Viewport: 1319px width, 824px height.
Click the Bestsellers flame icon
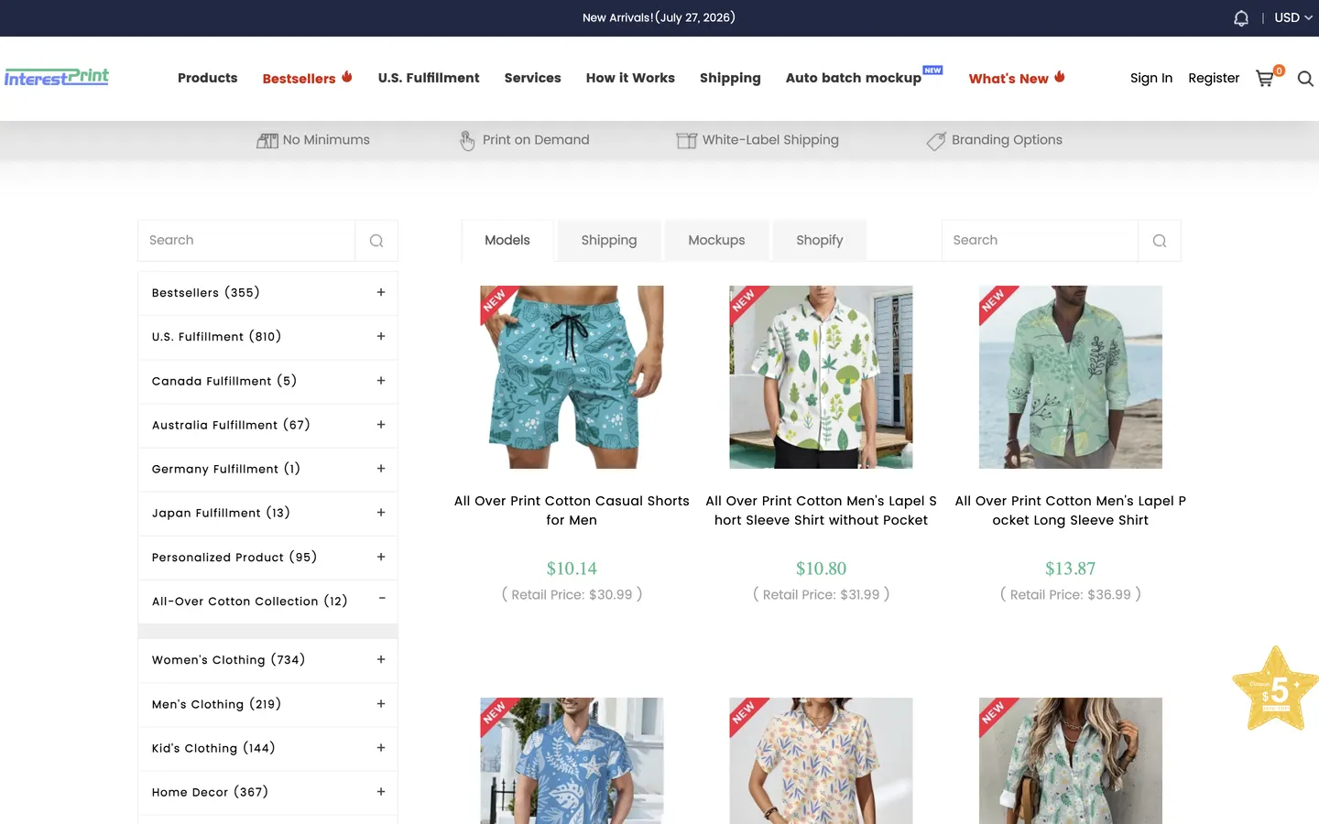tap(347, 77)
